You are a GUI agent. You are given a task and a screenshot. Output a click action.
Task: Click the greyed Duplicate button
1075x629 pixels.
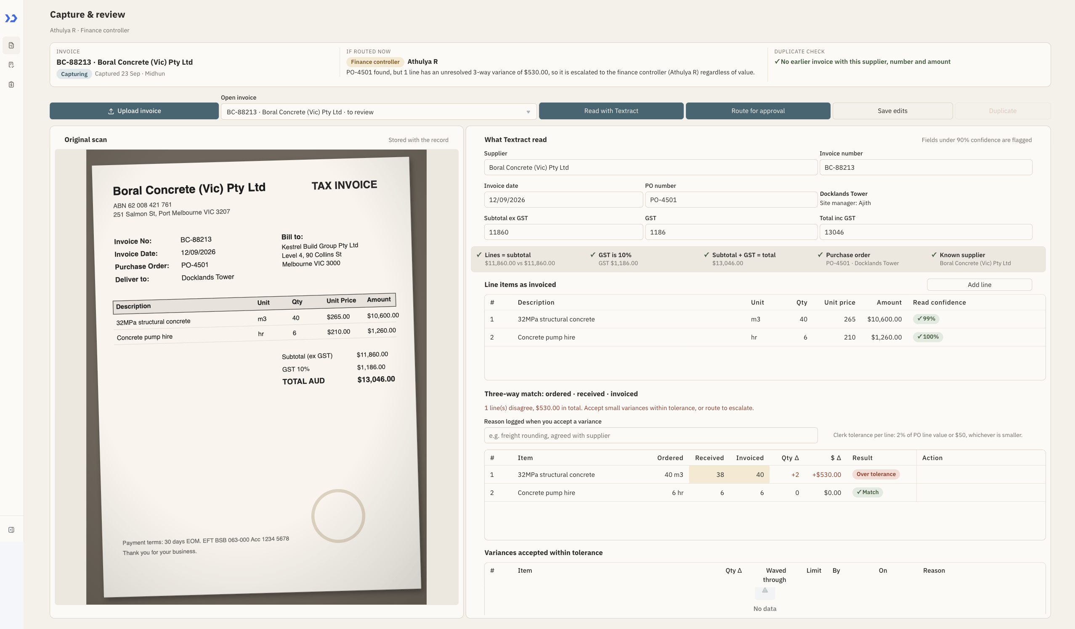tap(1003, 111)
